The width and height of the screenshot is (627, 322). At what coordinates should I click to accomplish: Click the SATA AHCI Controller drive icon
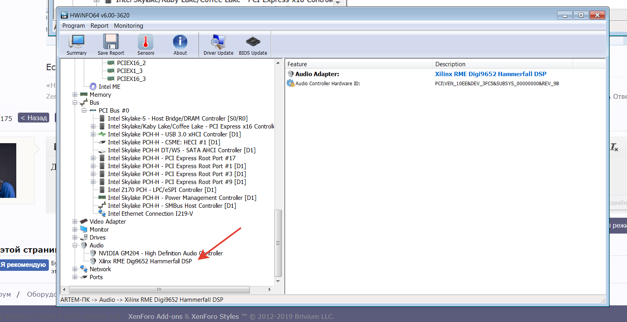pos(102,150)
